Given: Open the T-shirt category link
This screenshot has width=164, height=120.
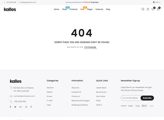Looking at the screenshot, I should pyautogui.click(x=50, y=100).
